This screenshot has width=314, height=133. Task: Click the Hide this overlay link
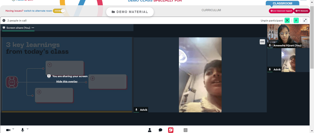(67, 81)
